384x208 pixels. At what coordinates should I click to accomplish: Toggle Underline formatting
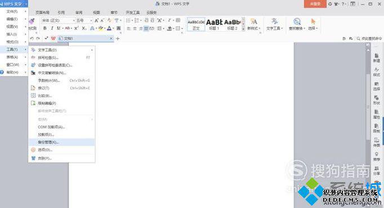pyautogui.click(x=59, y=28)
